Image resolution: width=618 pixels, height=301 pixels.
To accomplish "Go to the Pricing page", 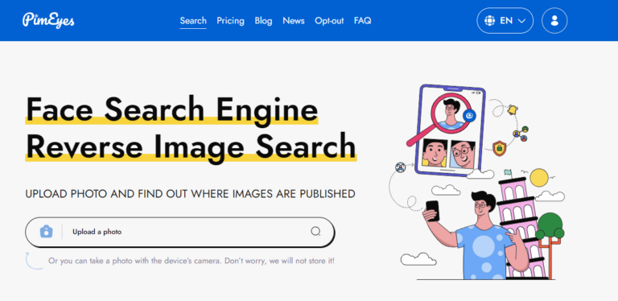I will 231,20.
